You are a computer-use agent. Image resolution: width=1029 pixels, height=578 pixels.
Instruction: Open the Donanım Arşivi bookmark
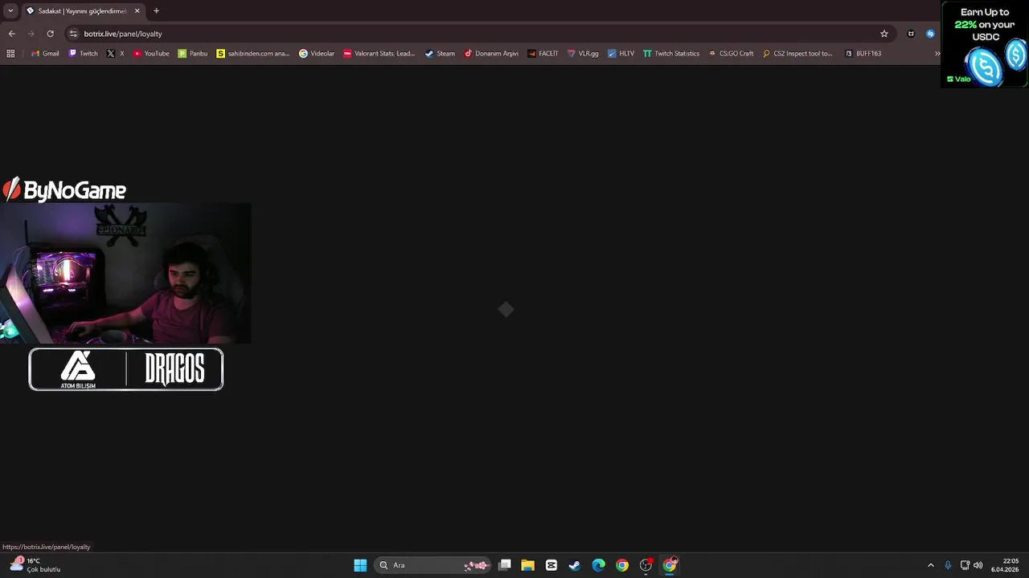tap(491, 54)
